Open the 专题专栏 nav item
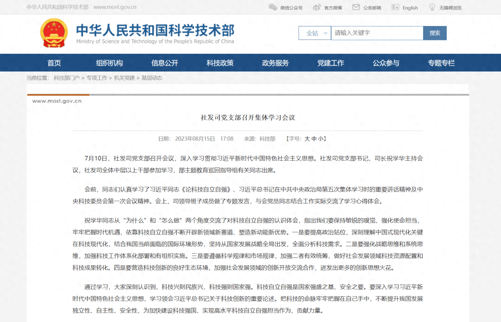The image size is (501, 322). pos(441,63)
